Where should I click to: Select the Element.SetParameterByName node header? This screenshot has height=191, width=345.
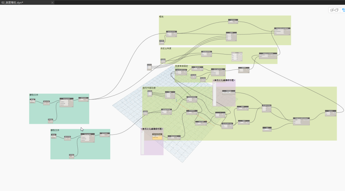pos(282,28)
